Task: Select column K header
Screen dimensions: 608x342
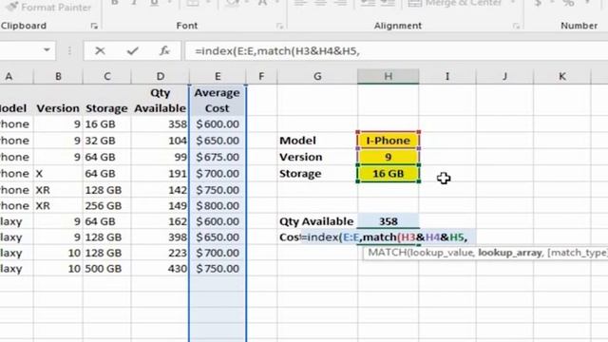Action: [561, 76]
